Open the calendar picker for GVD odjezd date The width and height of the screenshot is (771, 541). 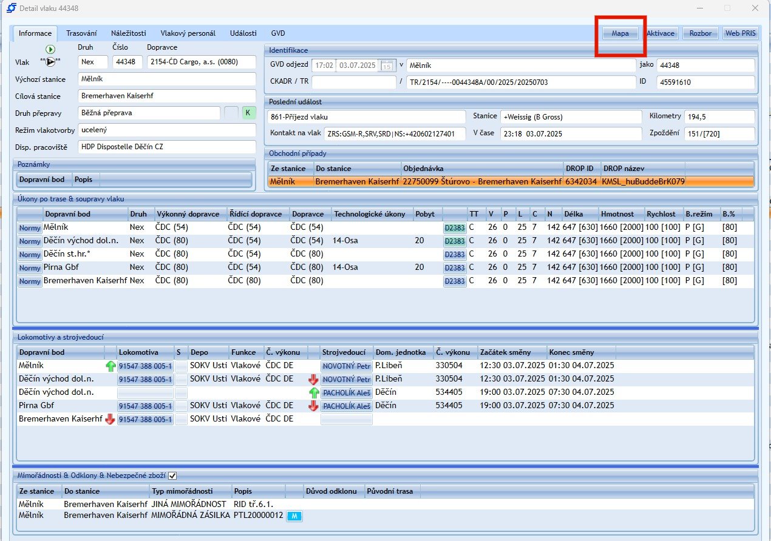387,66
